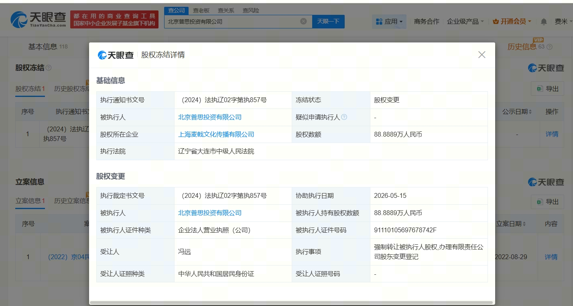
Task: Open the 商务合作 link
Action: (427, 21)
